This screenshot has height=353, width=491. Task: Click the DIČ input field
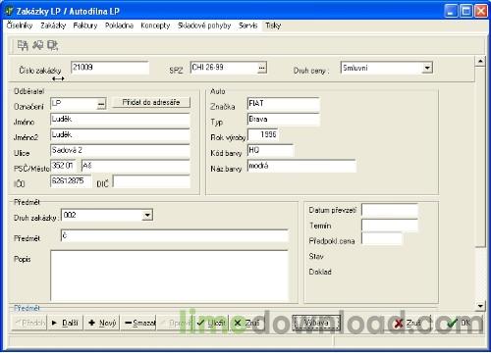pos(151,181)
